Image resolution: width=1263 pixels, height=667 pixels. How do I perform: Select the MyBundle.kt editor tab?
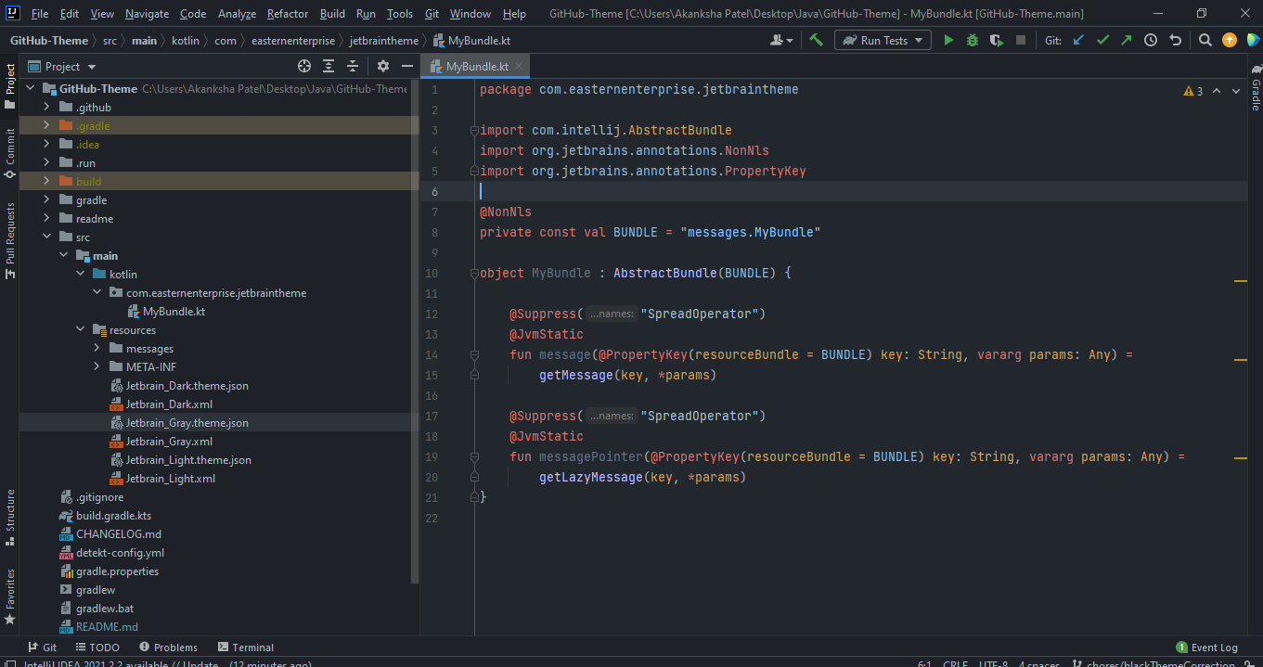(477, 66)
